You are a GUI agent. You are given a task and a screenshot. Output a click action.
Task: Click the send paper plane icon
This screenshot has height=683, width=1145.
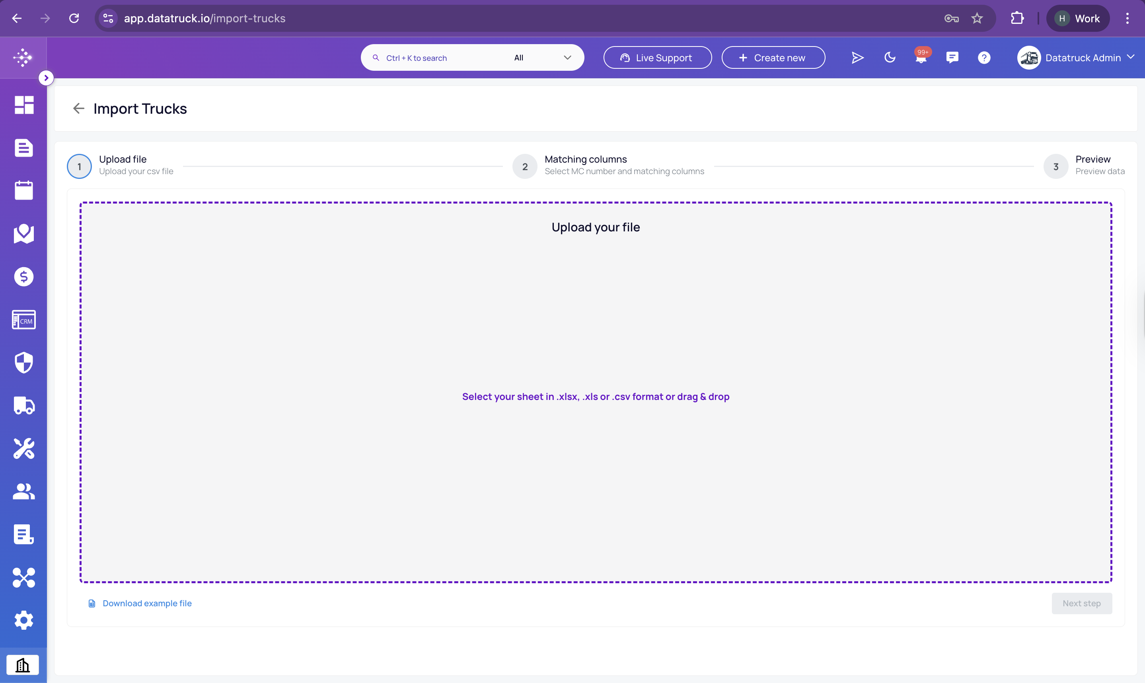(x=857, y=58)
